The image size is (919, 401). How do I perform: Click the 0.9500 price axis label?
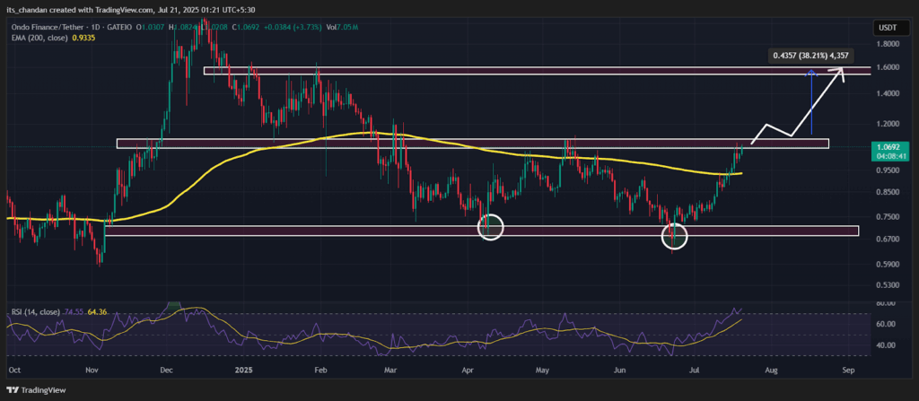[886, 170]
